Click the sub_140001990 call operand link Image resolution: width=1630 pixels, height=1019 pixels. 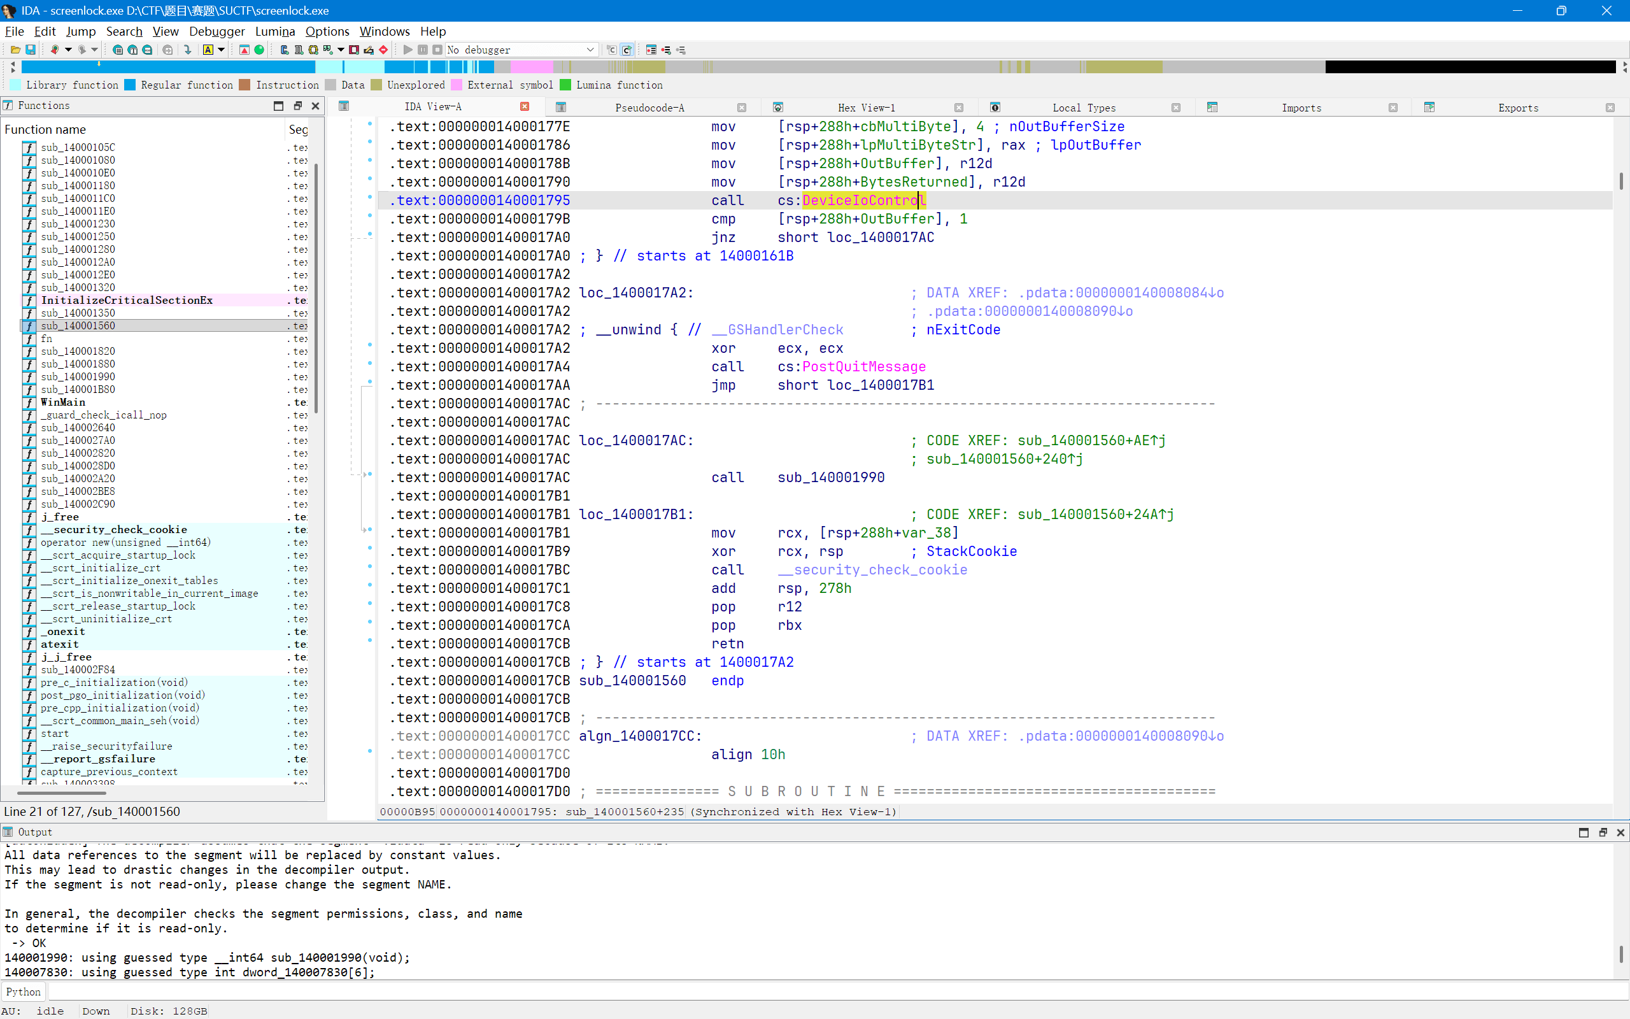pos(830,478)
